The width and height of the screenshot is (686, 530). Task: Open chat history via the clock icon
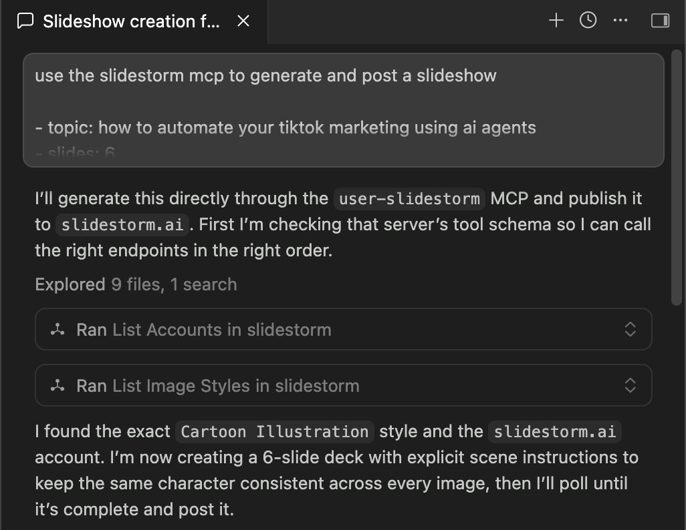[588, 21]
